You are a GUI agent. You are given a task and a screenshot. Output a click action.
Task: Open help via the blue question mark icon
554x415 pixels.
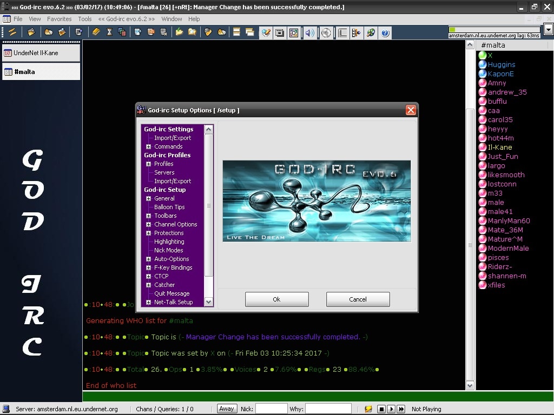coord(385,33)
